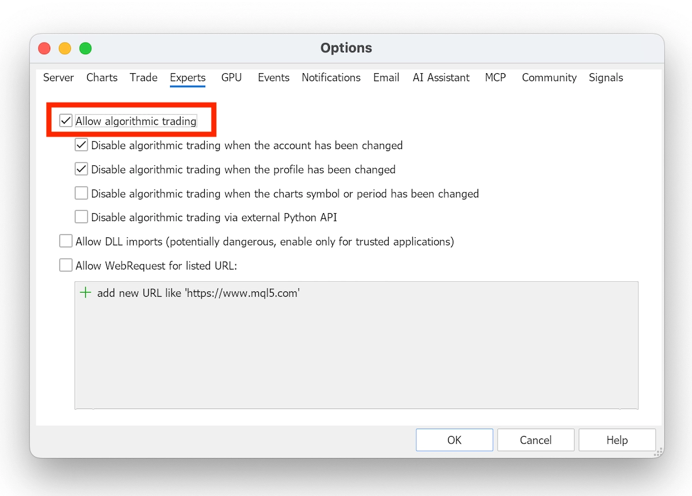692x496 pixels.
Task: Click the green plus add-URL icon
Action: click(85, 293)
